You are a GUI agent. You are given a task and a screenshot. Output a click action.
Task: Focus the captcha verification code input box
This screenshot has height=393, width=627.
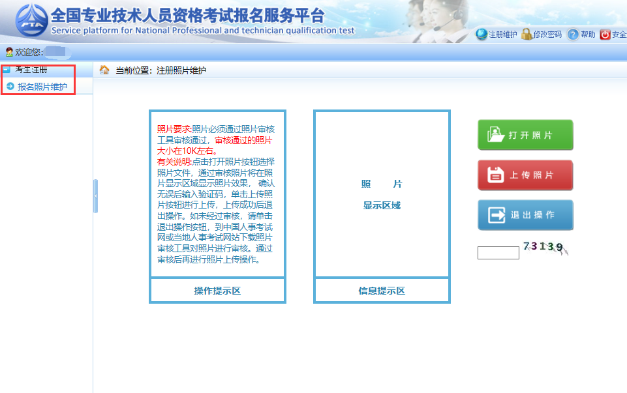click(498, 253)
